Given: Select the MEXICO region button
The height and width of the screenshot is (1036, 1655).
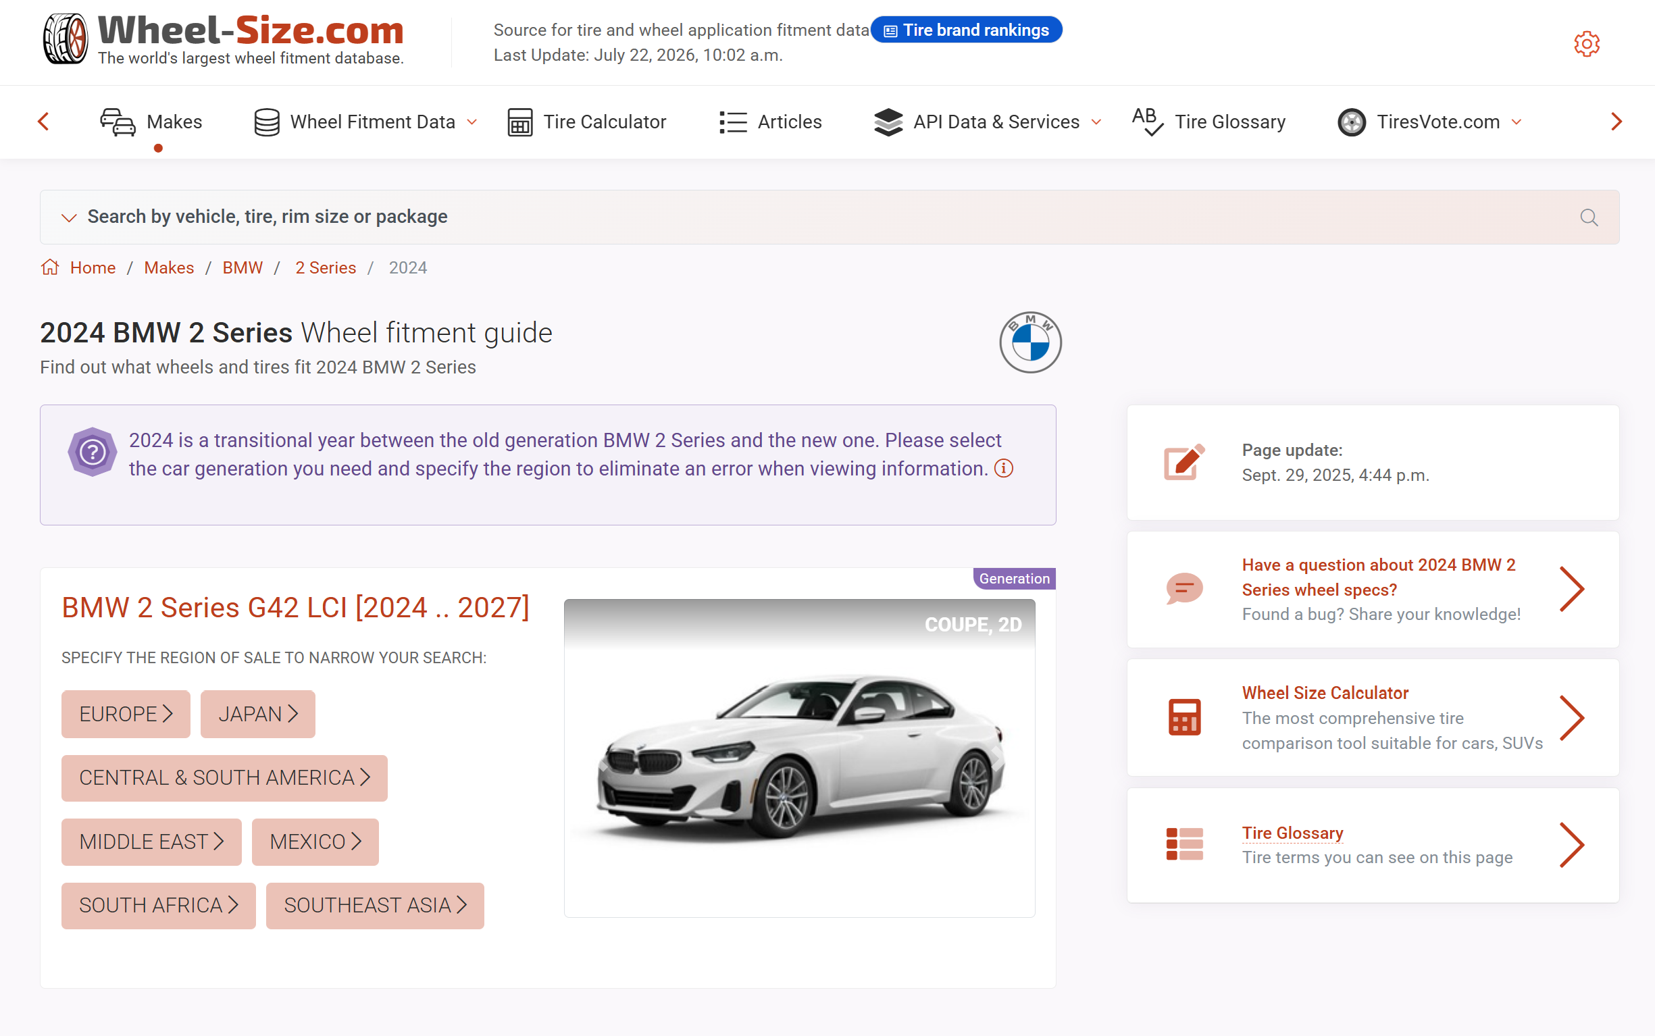Looking at the screenshot, I should [315, 841].
